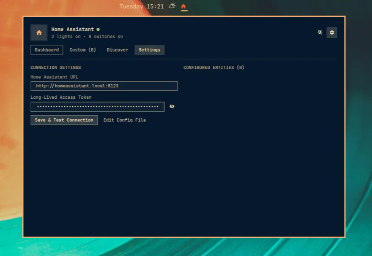
Task: Switch to the Dashboard tab
Action: point(47,50)
